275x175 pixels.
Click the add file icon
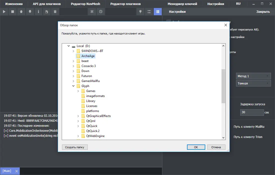[x=47, y=11]
